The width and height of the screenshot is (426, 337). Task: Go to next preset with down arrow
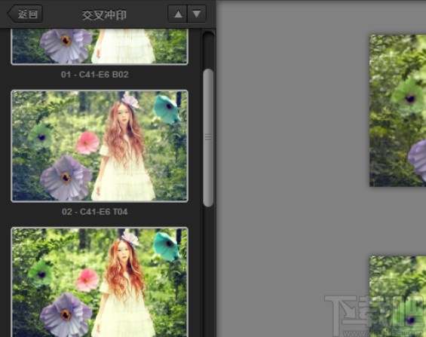coord(197,14)
